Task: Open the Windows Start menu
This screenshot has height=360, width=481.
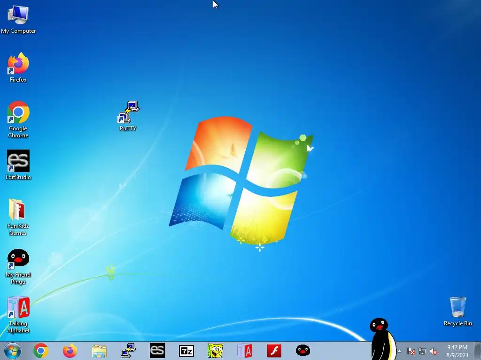Action: (13, 351)
